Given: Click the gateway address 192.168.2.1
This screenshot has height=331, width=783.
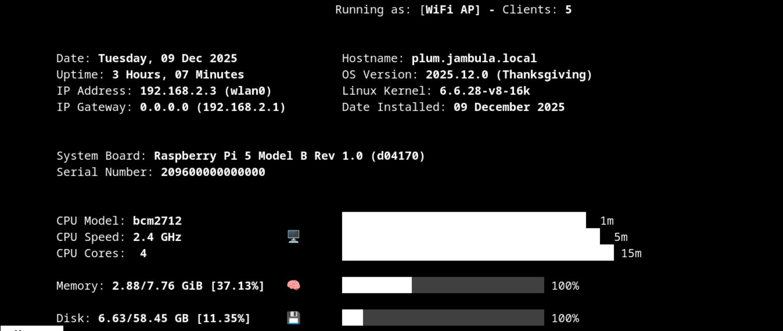Looking at the screenshot, I should coord(241,107).
